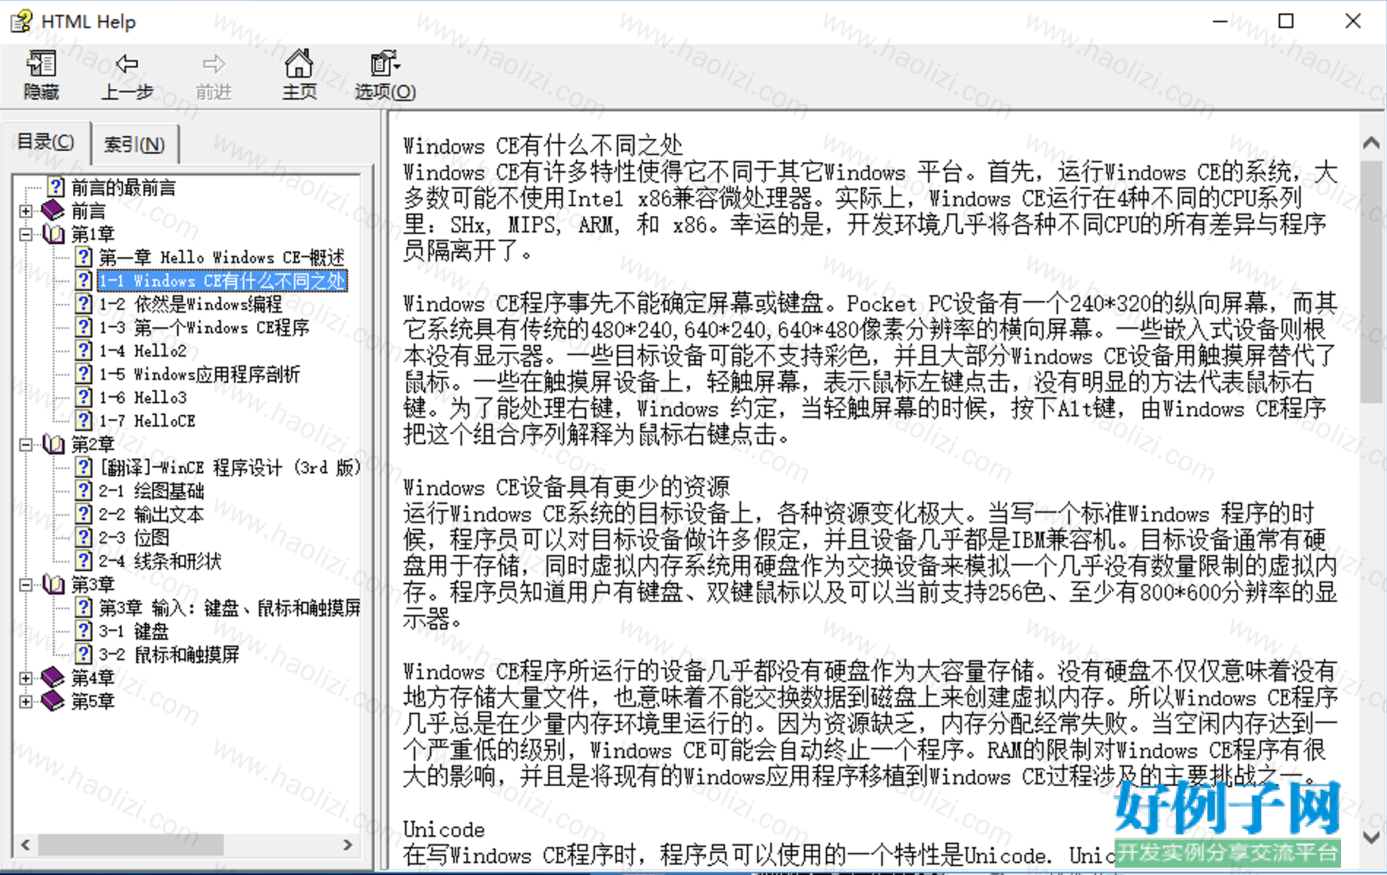Image resolution: width=1387 pixels, height=875 pixels.
Task: Click the tree pane scroll right arrow
Action: 348,844
